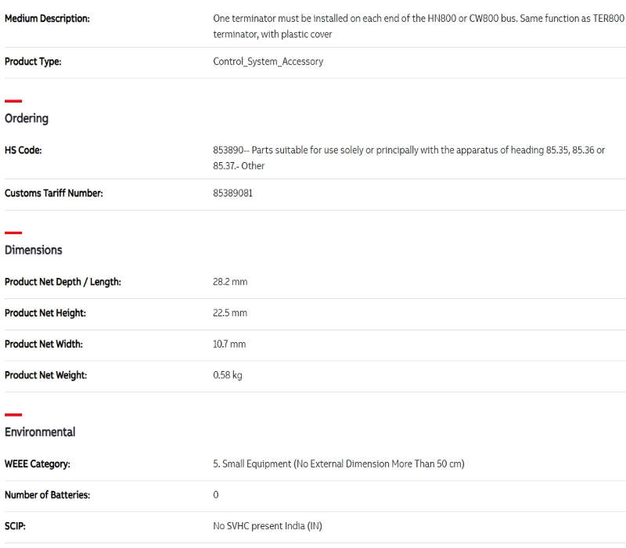Click the Product Net Depth / Length label
The width and height of the screenshot is (626, 548).
click(x=63, y=282)
